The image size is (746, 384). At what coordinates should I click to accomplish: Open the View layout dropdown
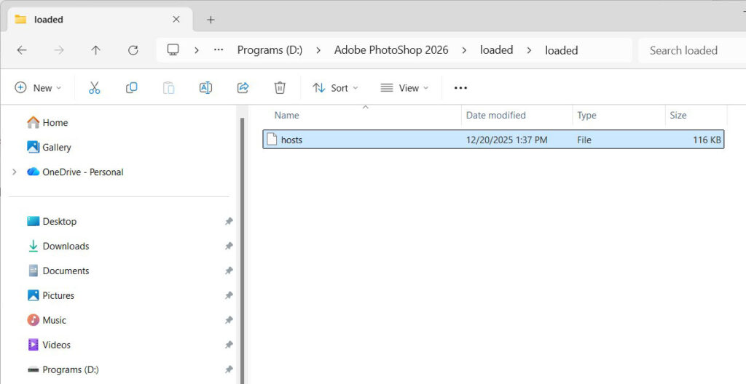[404, 88]
